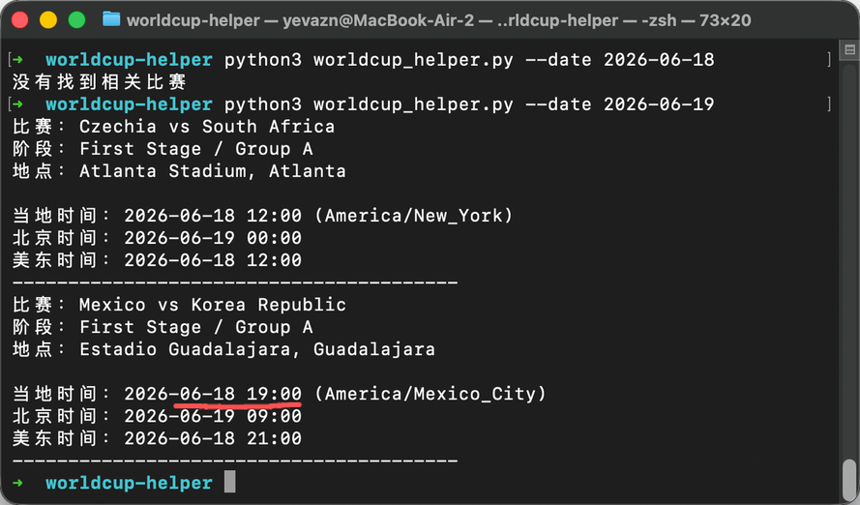Close the terminal window with red button
The height and width of the screenshot is (505, 860).
coord(19,19)
